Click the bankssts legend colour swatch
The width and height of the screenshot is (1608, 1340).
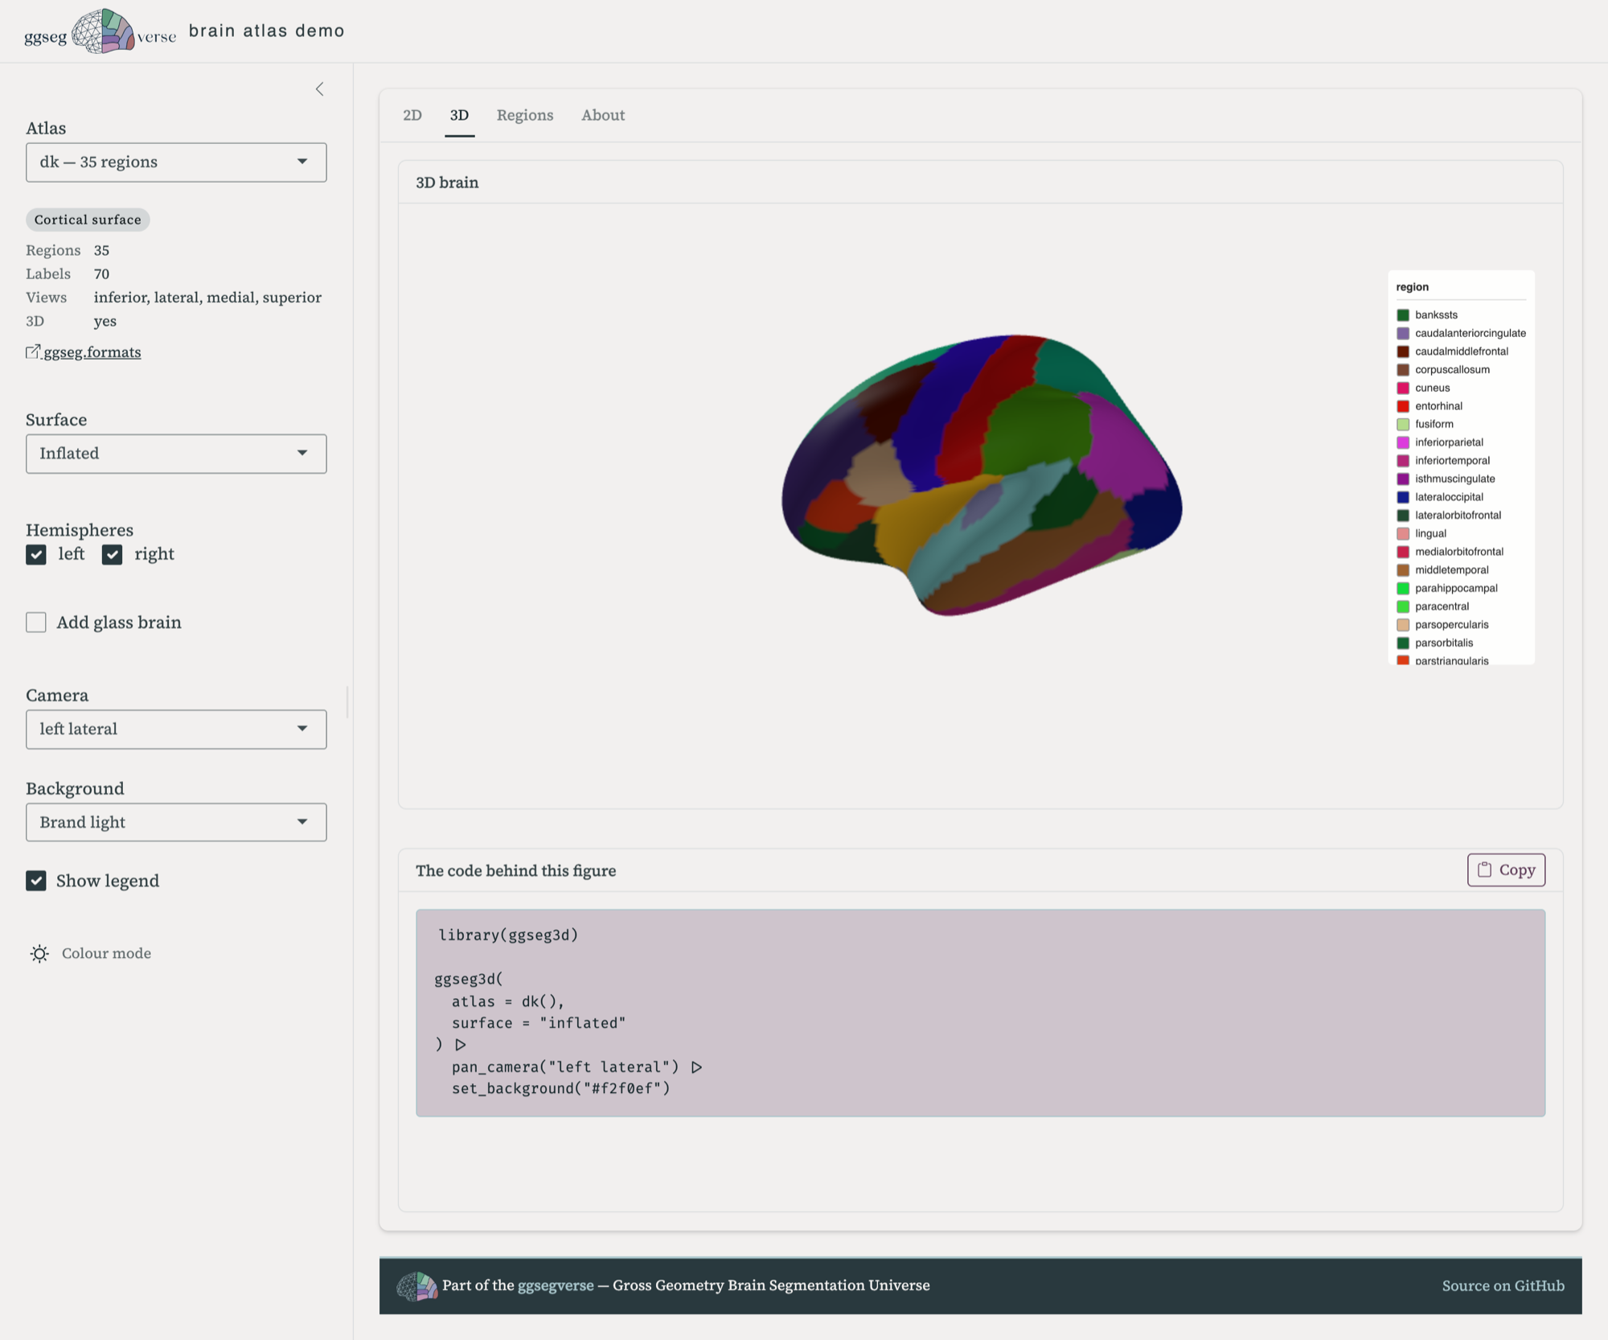1403,315
